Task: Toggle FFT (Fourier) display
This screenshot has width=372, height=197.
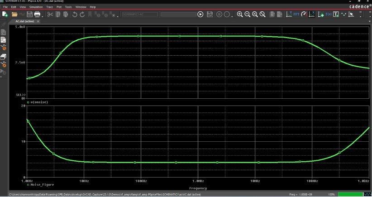Action: click(x=296, y=14)
